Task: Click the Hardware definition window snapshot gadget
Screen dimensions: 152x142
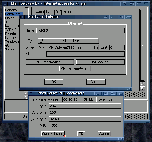Action: tap(113, 17)
